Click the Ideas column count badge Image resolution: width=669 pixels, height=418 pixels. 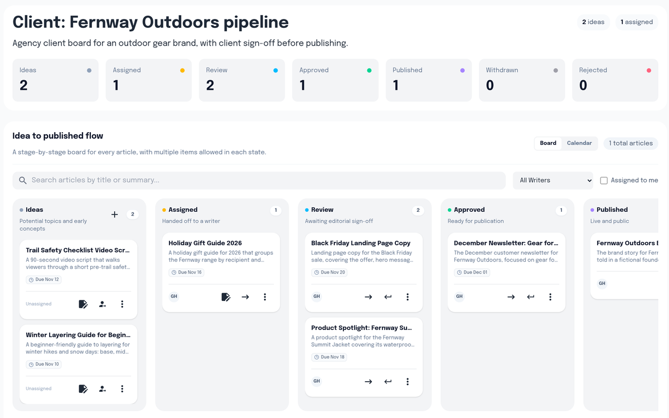[x=133, y=215]
